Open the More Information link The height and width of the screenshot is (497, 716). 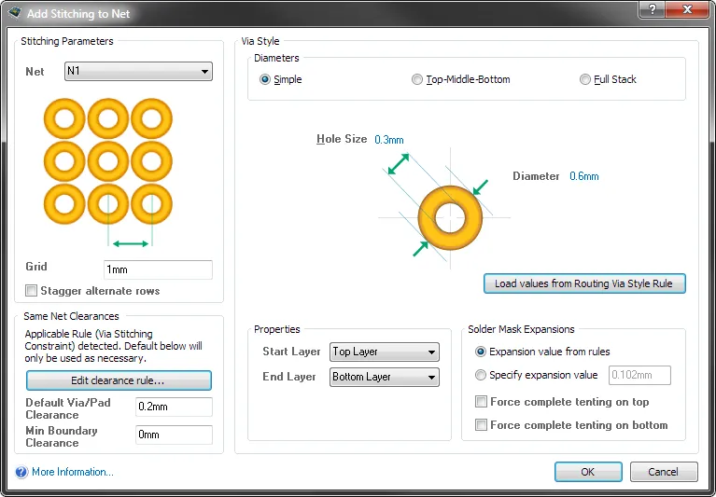tap(73, 472)
